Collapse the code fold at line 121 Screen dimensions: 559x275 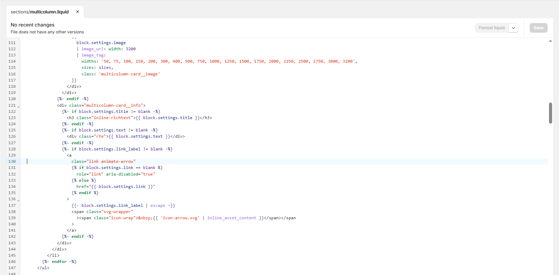[x=18, y=106]
